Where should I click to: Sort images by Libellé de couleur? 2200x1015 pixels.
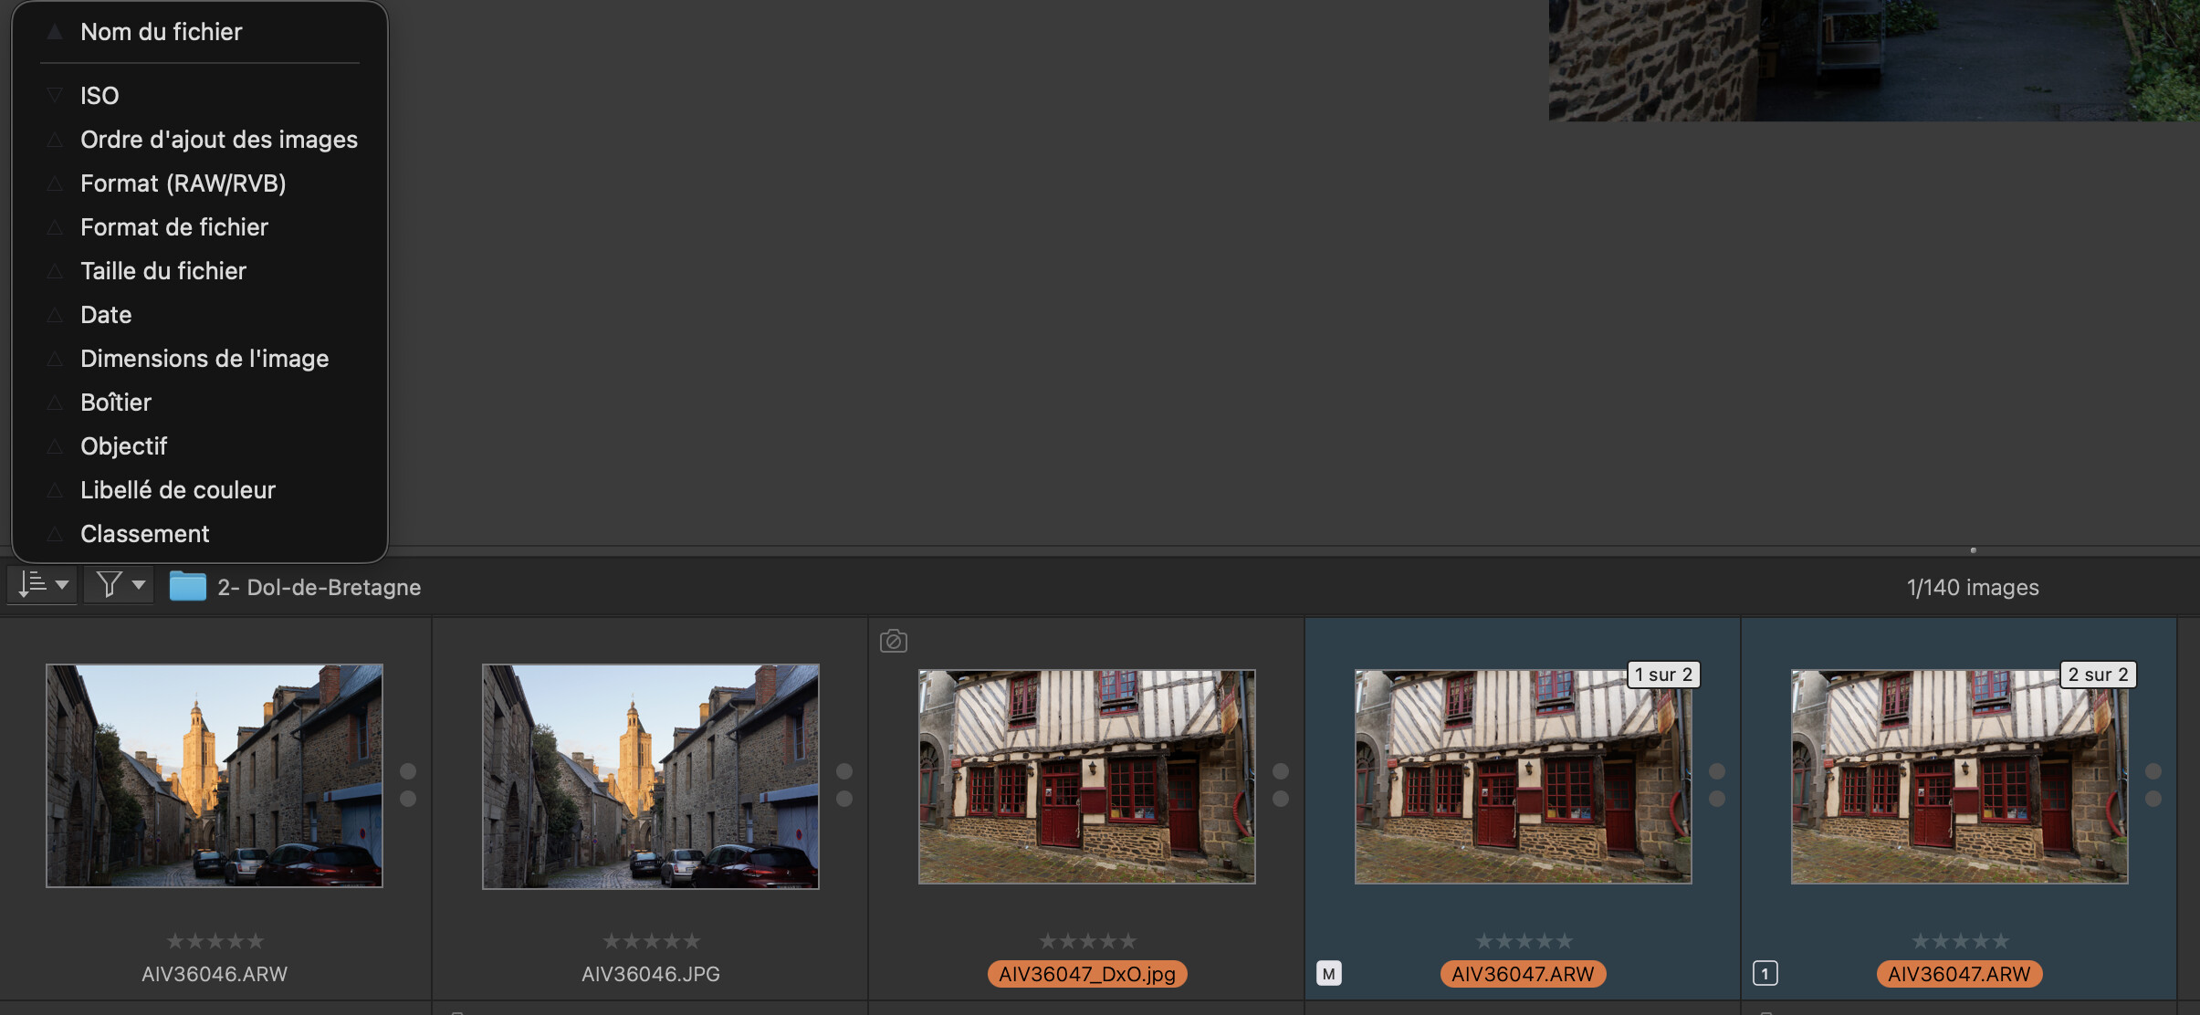coord(178,490)
